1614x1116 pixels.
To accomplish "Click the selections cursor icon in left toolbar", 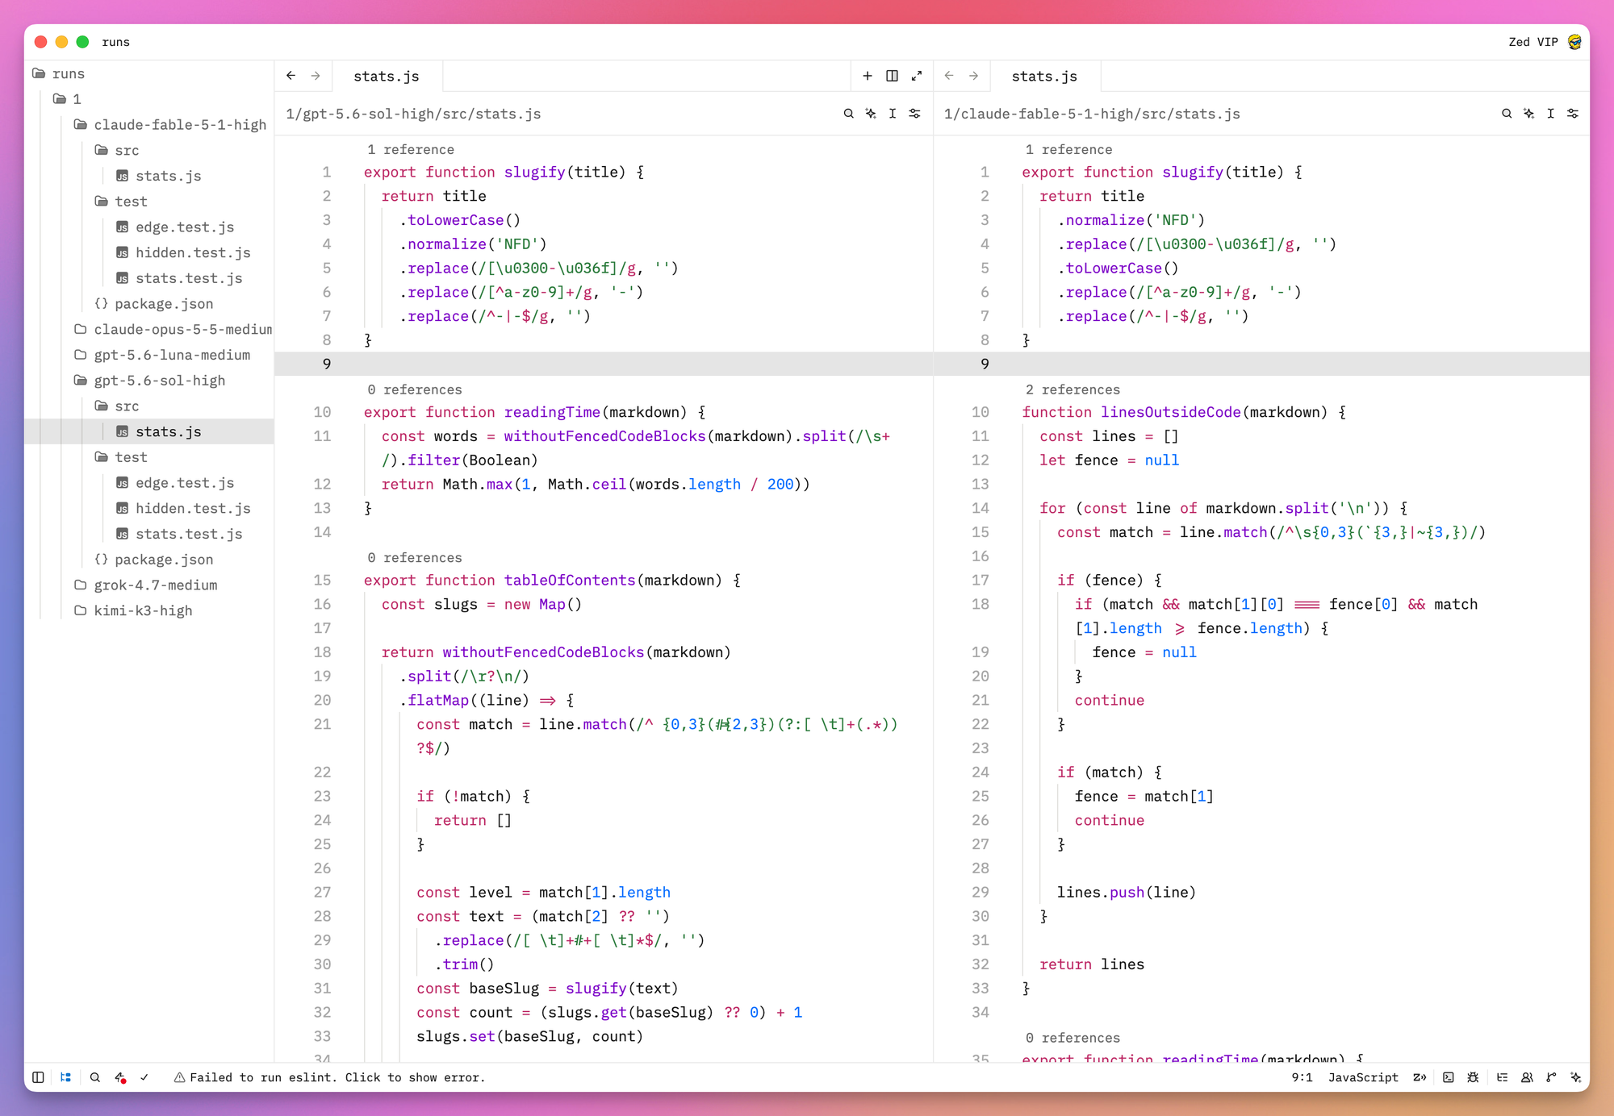I will click(893, 114).
